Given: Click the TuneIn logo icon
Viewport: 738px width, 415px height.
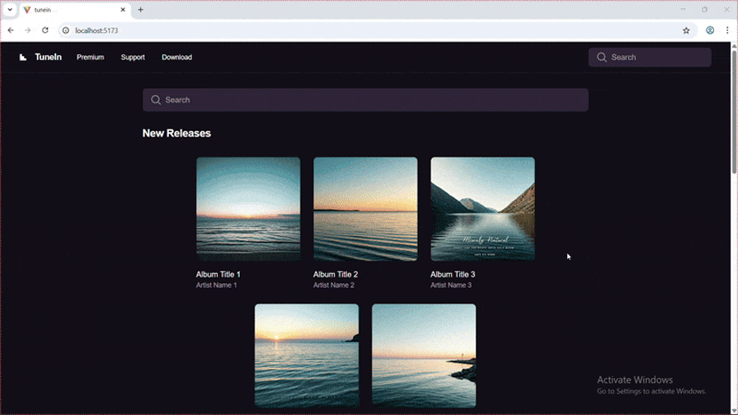Looking at the screenshot, I should point(23,57).
